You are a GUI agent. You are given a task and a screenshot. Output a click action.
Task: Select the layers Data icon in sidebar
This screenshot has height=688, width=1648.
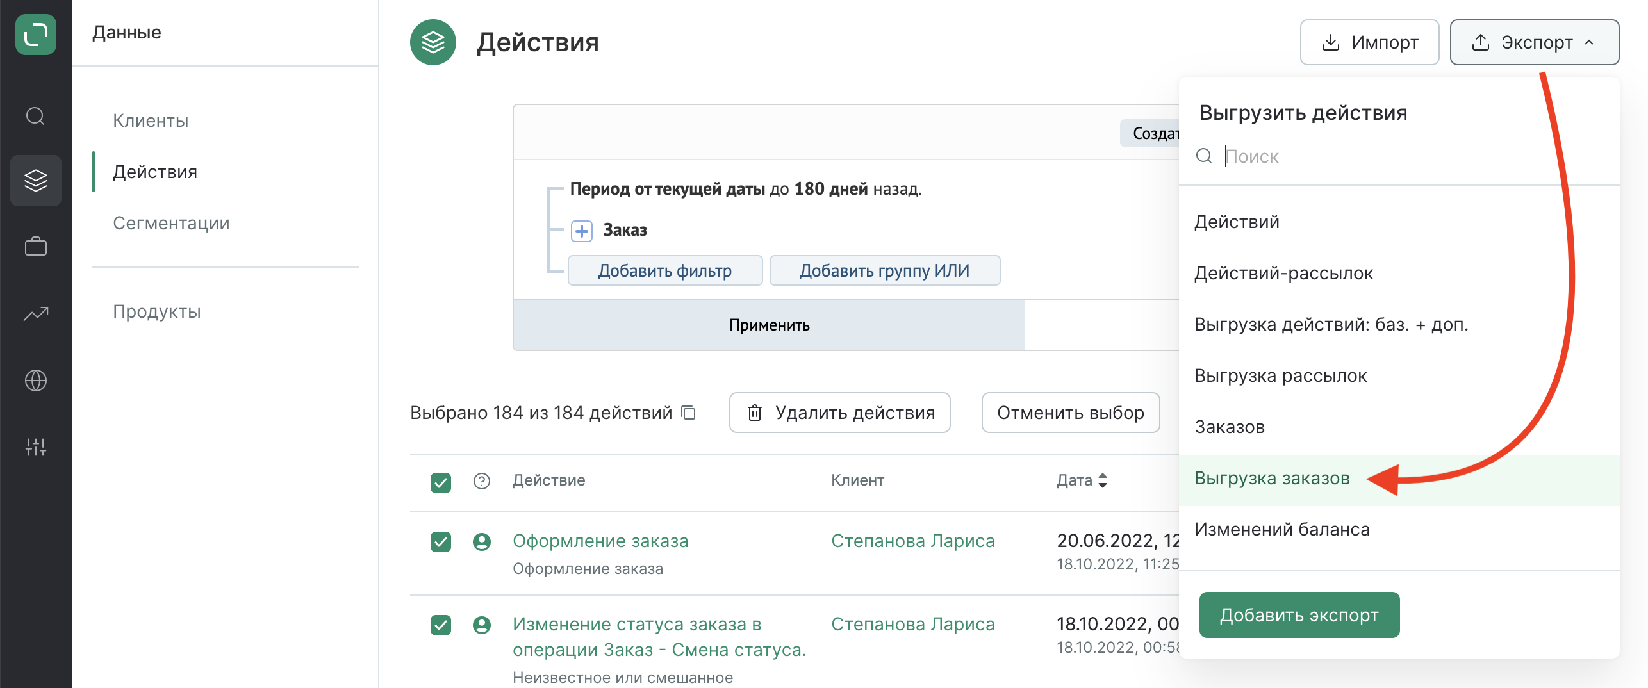[x=36, y=181]
